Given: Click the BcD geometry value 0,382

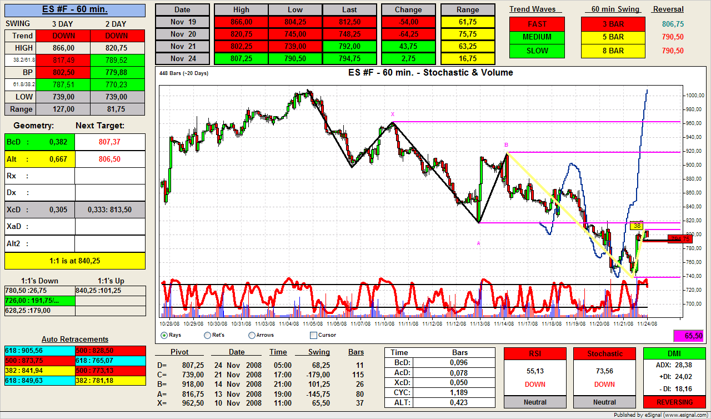Looking at the screenshot, I should pos(58,142).
